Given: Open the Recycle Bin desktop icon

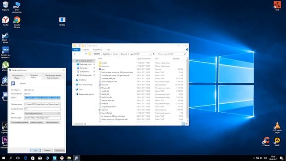Looking at the screenshot, I should point(5,6).
